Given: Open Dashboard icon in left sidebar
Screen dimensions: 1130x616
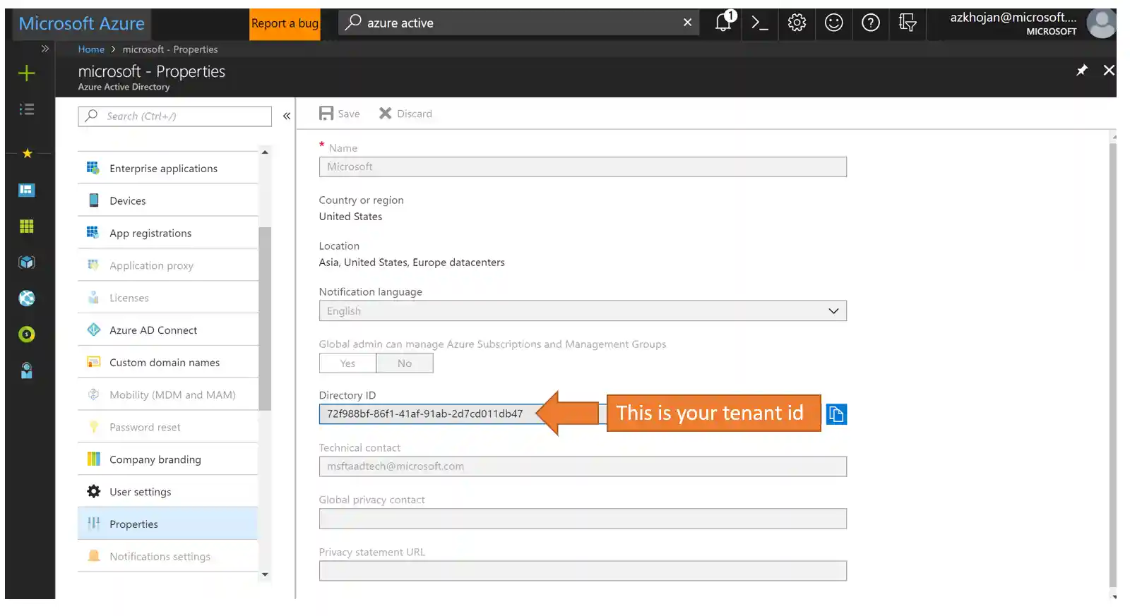Looking at the screenshot, I should [x=27, y=190].
